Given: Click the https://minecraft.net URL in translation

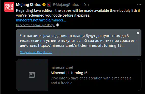Looking at the screenshot, I should tap(81, 45).
